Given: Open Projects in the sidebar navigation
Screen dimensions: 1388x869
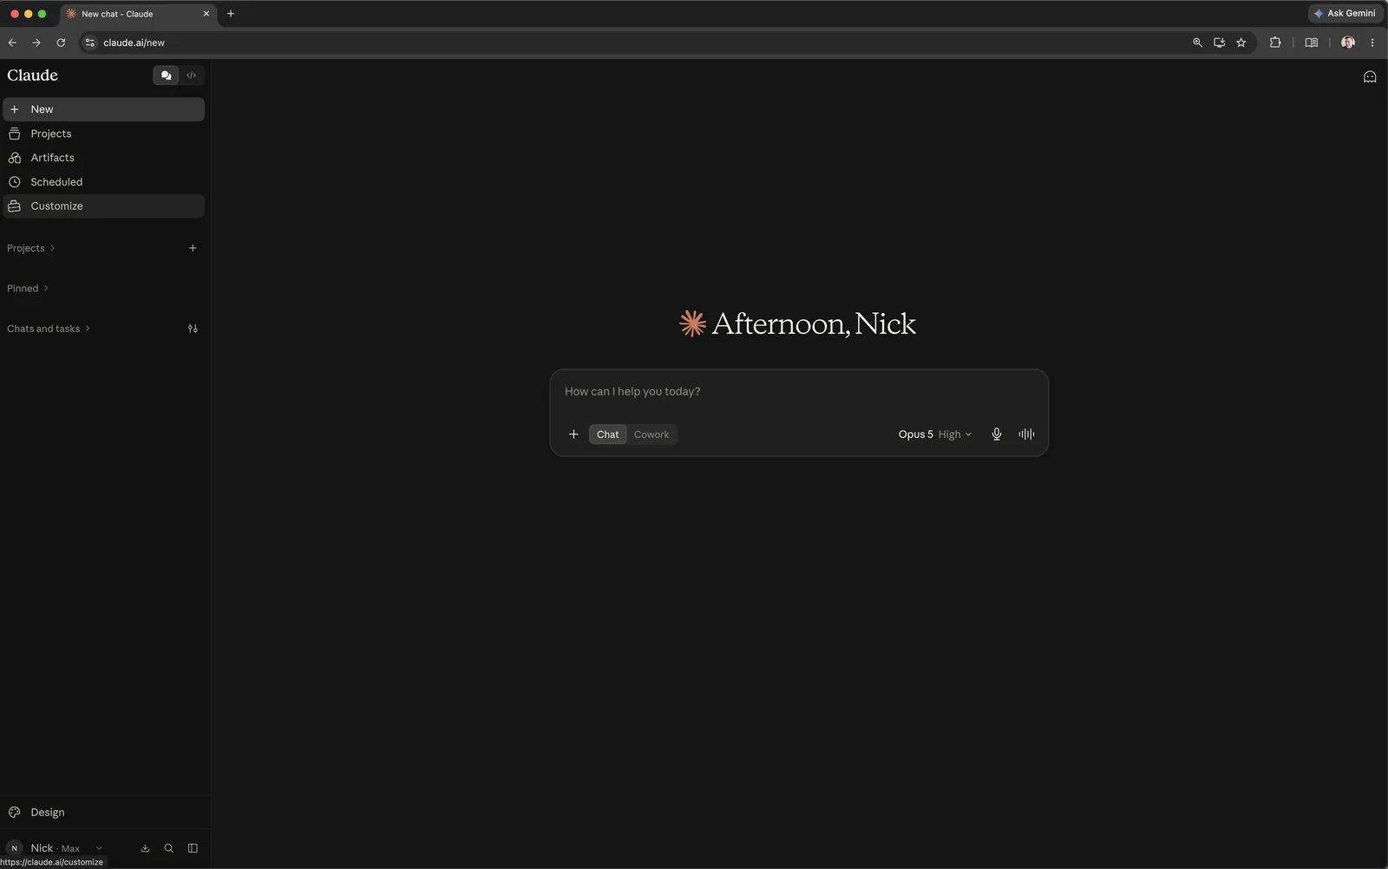Looking at the screenshot, I should 103,134.
